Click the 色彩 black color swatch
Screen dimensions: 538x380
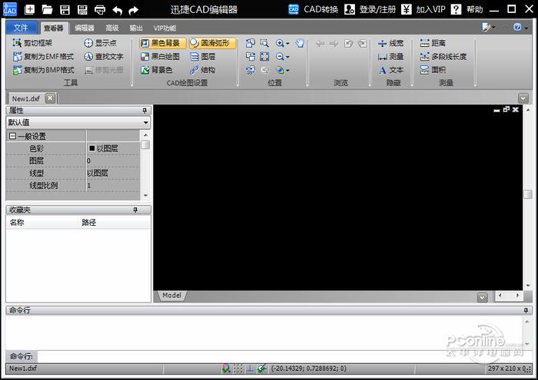[92, 148]
